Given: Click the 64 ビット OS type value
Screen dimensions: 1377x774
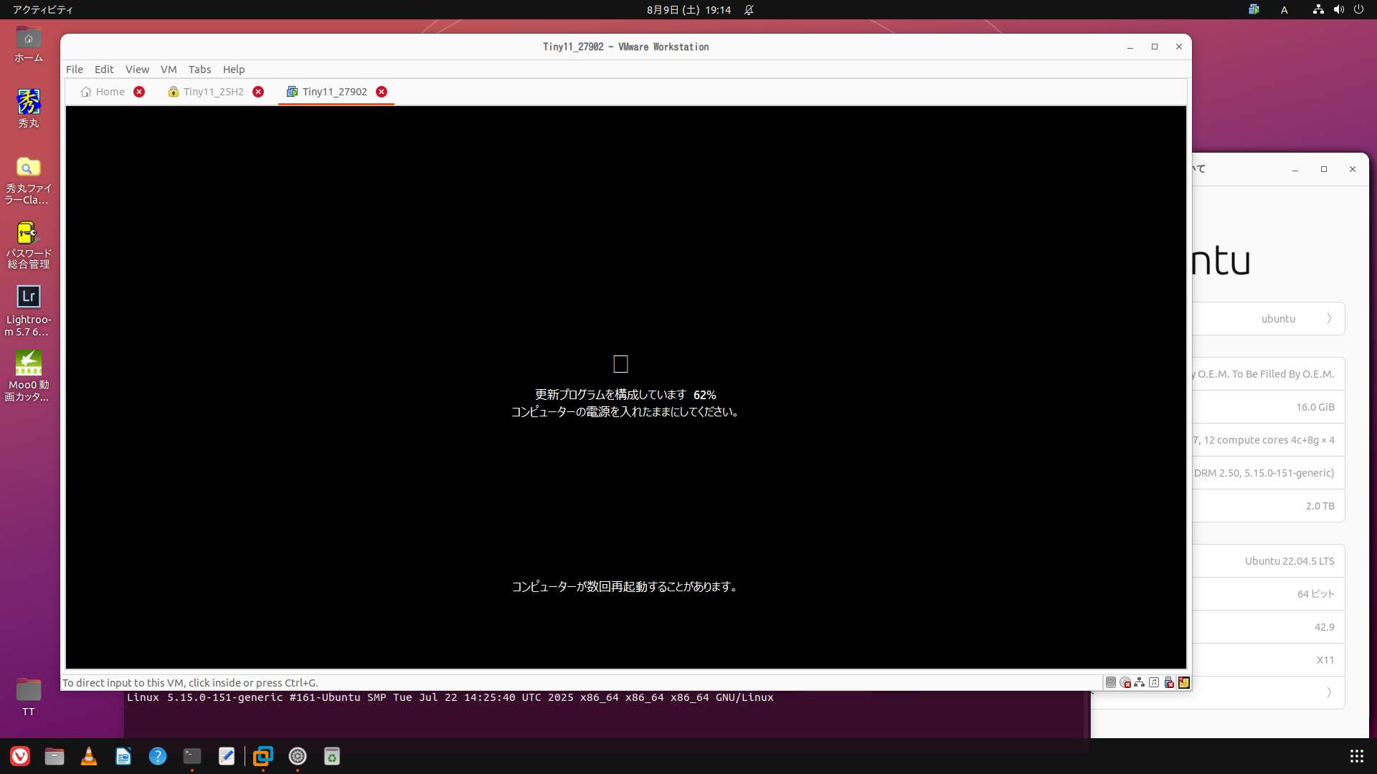Looking at the screenshot, I should point(1316,594).
